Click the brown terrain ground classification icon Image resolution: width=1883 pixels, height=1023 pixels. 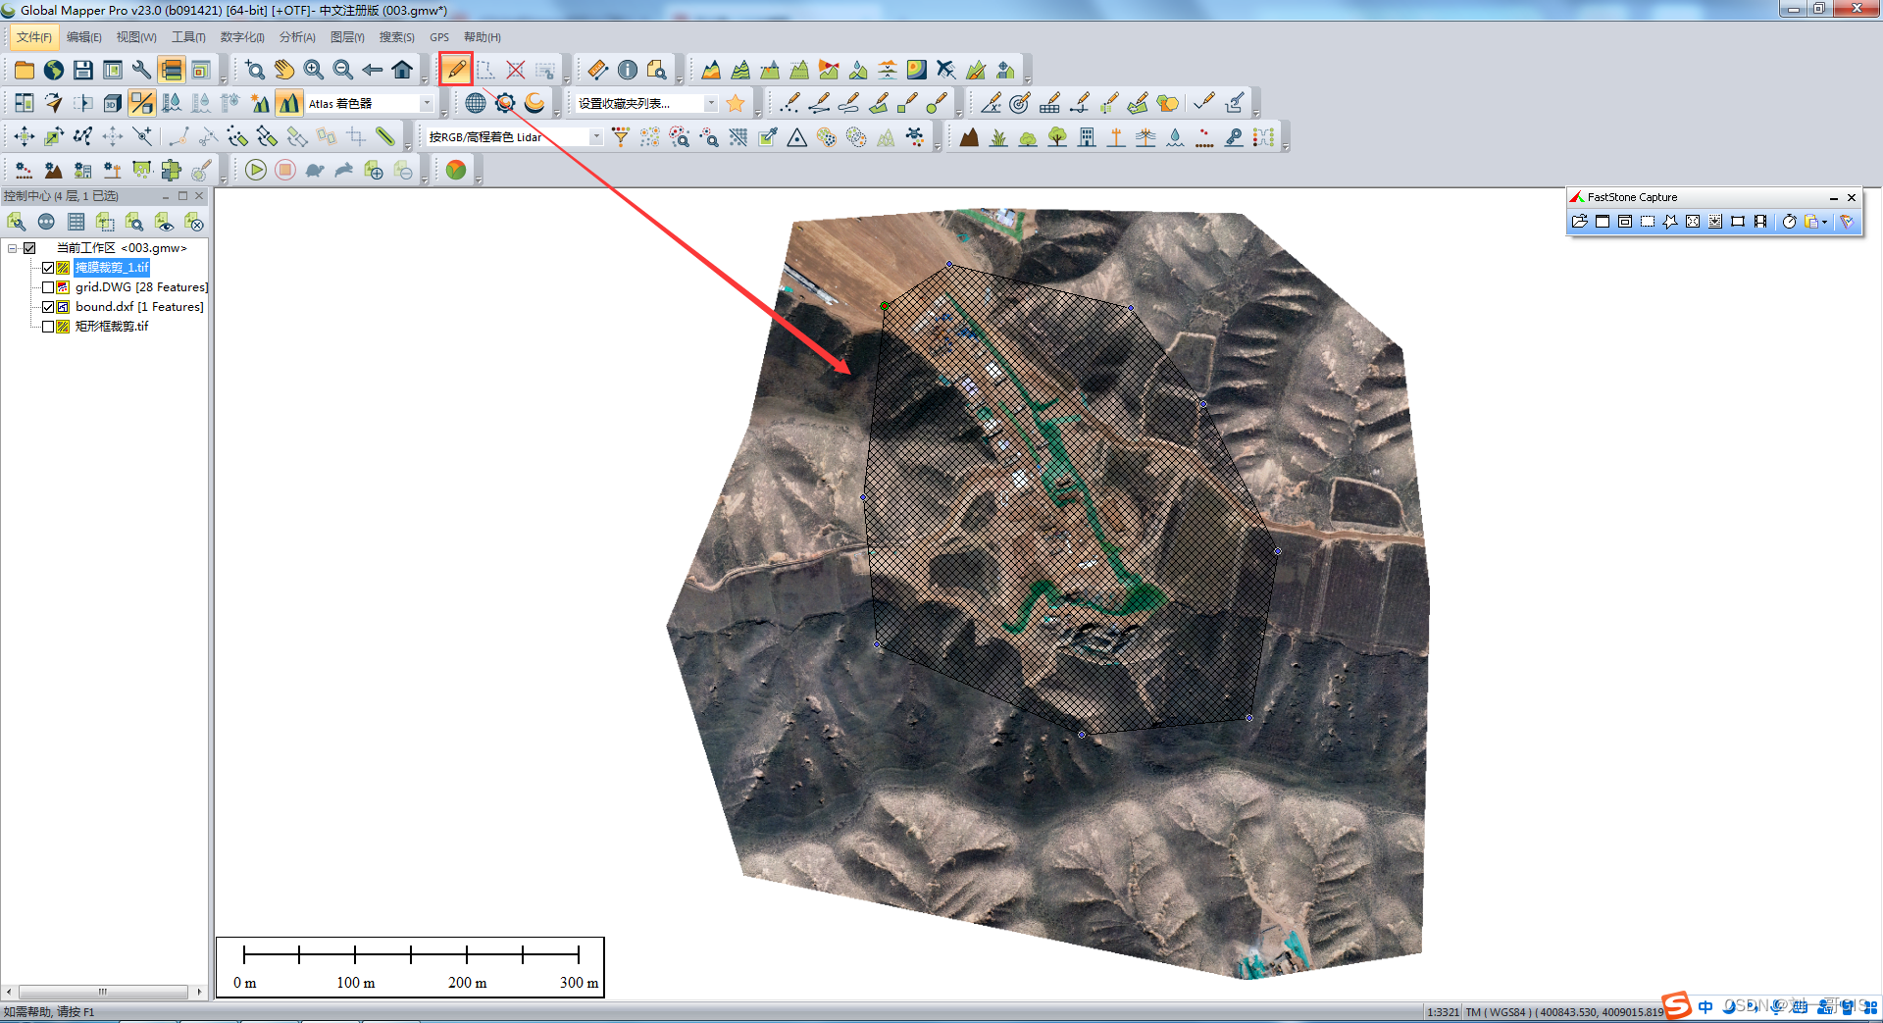(969, 136)
